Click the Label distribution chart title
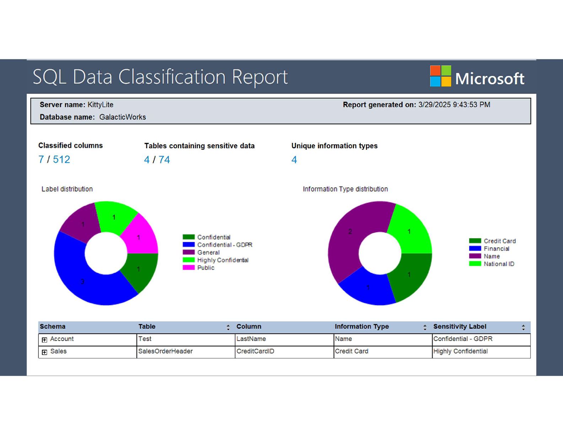563x435 pixels. click(67, 189)
